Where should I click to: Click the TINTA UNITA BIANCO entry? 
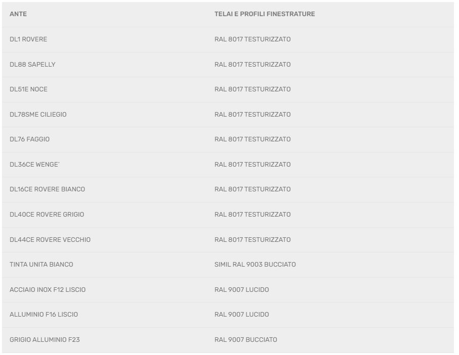point(41,265)
